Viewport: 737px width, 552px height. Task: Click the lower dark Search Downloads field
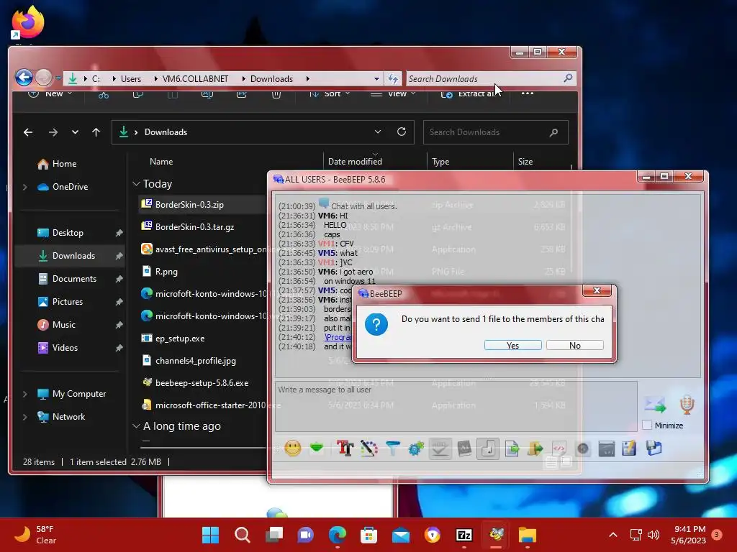point(495,132)
